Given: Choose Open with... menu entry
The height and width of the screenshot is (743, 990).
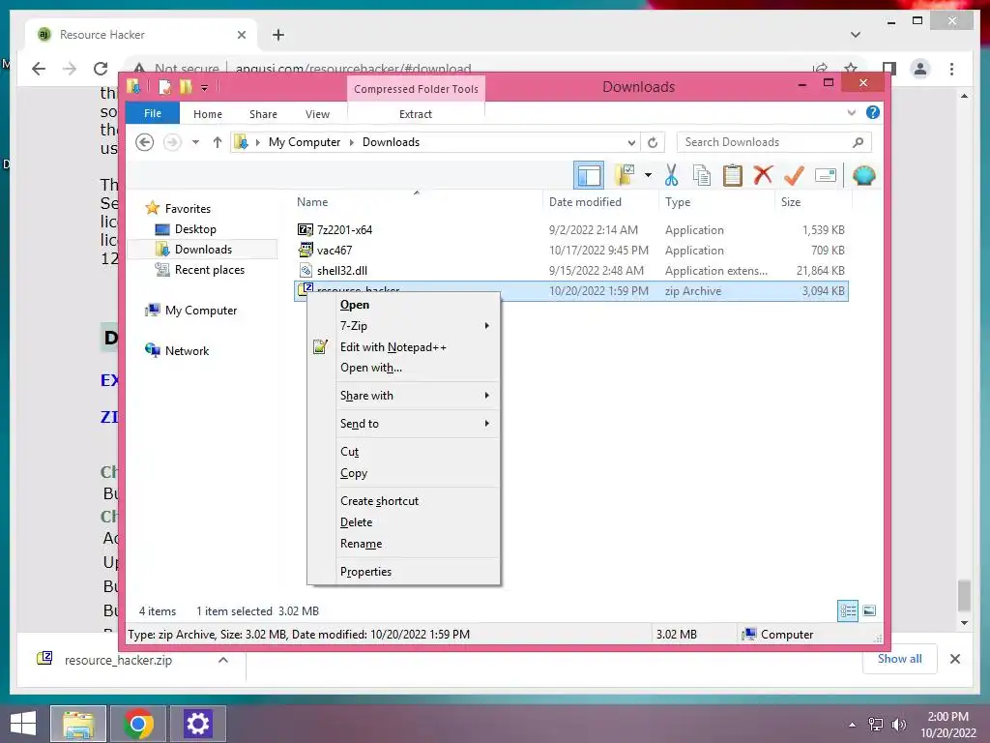Looking at the screenshot, I should pyautogui.click(x=403, y=368).
